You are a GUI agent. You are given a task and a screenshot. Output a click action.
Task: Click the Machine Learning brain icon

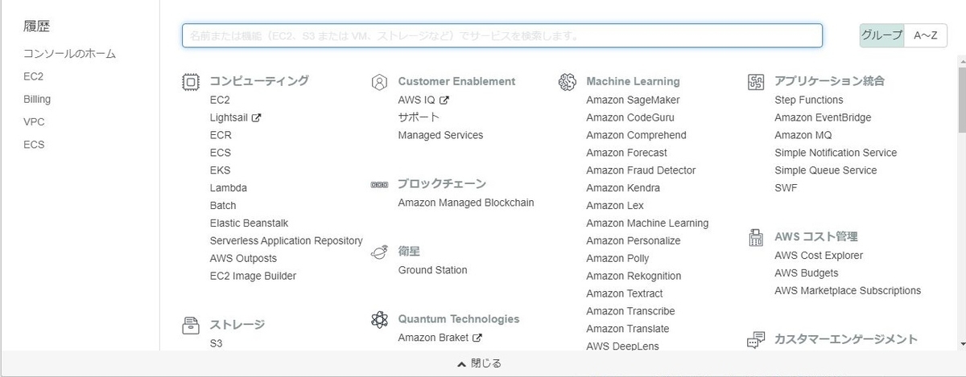coord(568,81)
